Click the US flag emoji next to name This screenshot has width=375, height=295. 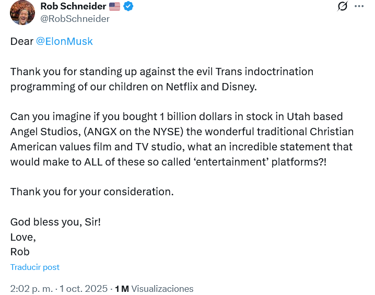(115, 6)
